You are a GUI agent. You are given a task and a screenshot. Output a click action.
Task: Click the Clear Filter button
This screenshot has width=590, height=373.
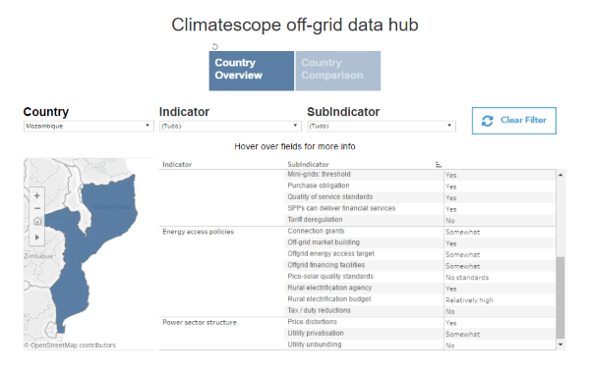coord(514,121)
